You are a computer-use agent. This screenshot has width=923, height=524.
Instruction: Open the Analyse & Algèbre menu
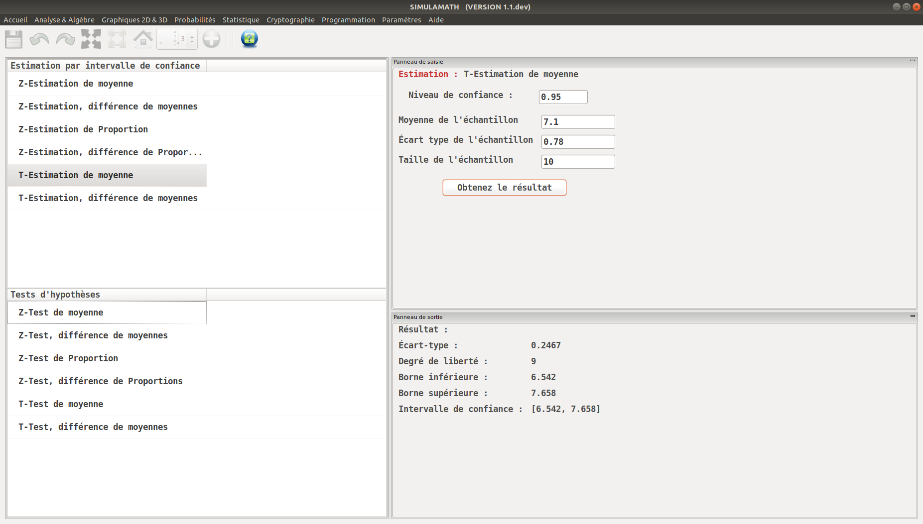coord(64,20)
